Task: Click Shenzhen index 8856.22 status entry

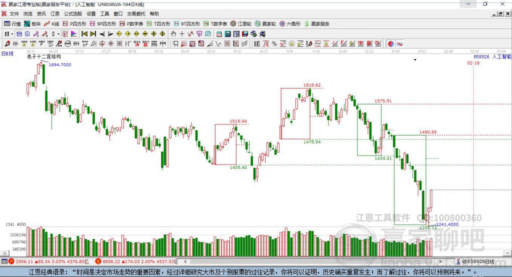Action: pyautogui.click(x=136, y=261)
